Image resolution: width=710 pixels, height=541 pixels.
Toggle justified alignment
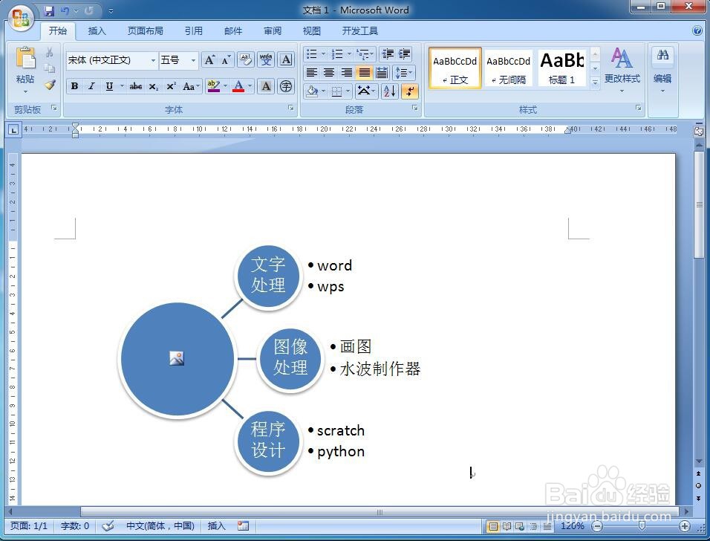pos(365,73)
